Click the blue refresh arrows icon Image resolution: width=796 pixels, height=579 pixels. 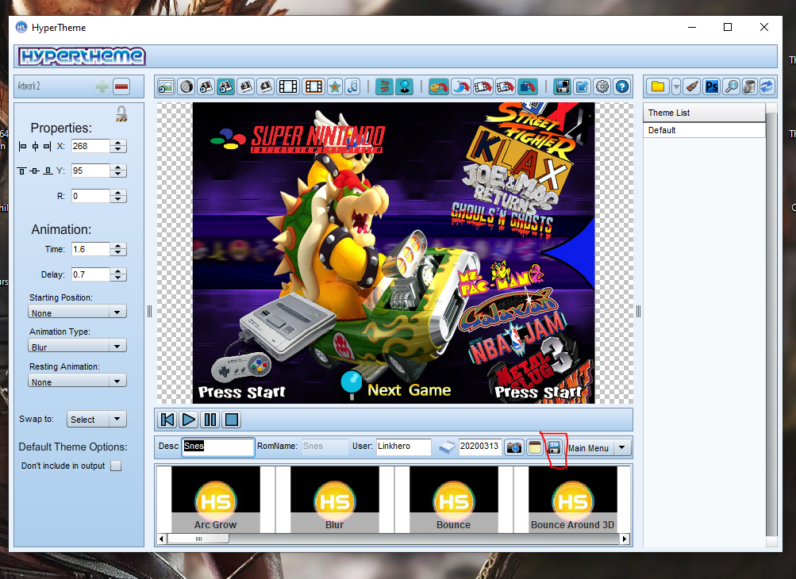click(767, 86)
